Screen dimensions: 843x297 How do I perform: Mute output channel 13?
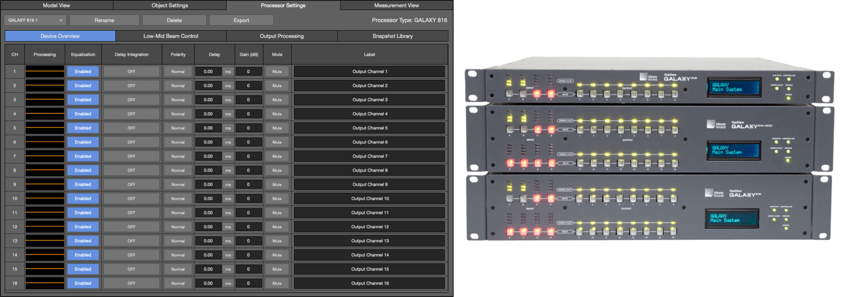pos(277,241)
